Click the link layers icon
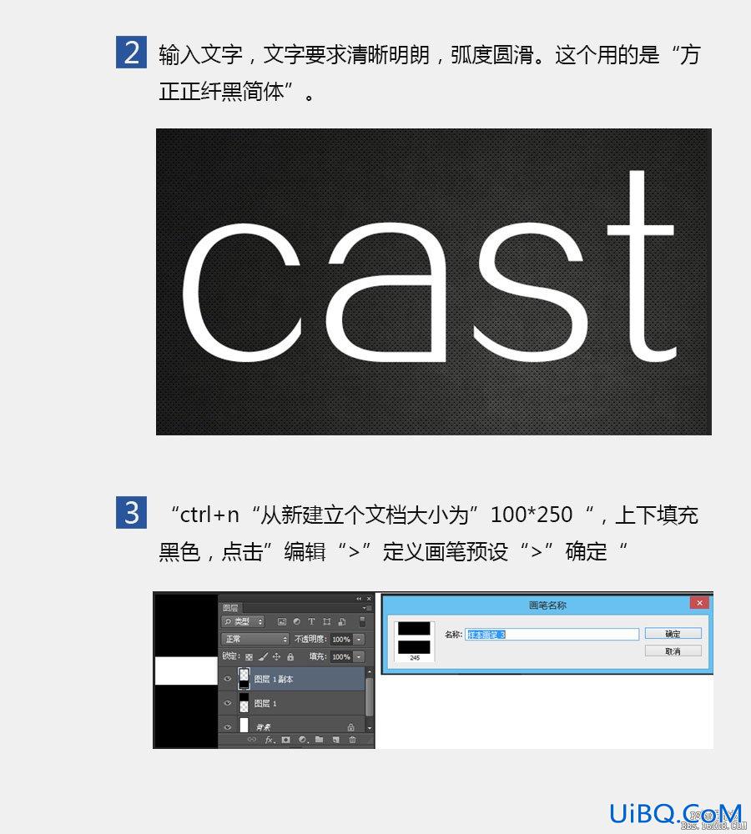 [x=252, y=739]
